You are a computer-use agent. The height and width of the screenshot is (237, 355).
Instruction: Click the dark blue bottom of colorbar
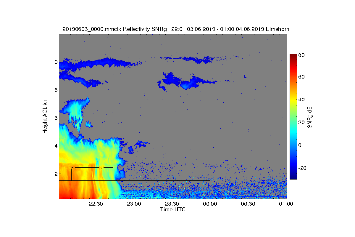(x=293, y=177)
